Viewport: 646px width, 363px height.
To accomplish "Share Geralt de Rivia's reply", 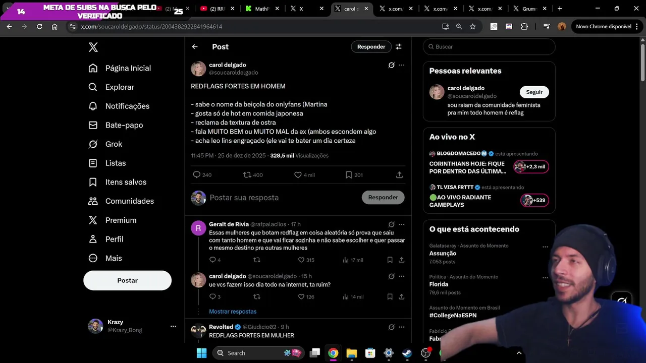I will pos(402,260).
